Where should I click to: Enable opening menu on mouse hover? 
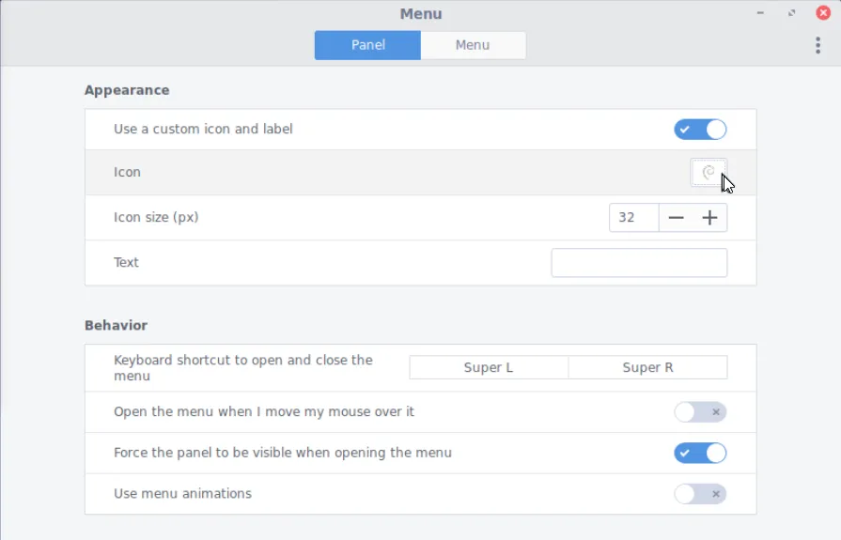coord(700,412)
